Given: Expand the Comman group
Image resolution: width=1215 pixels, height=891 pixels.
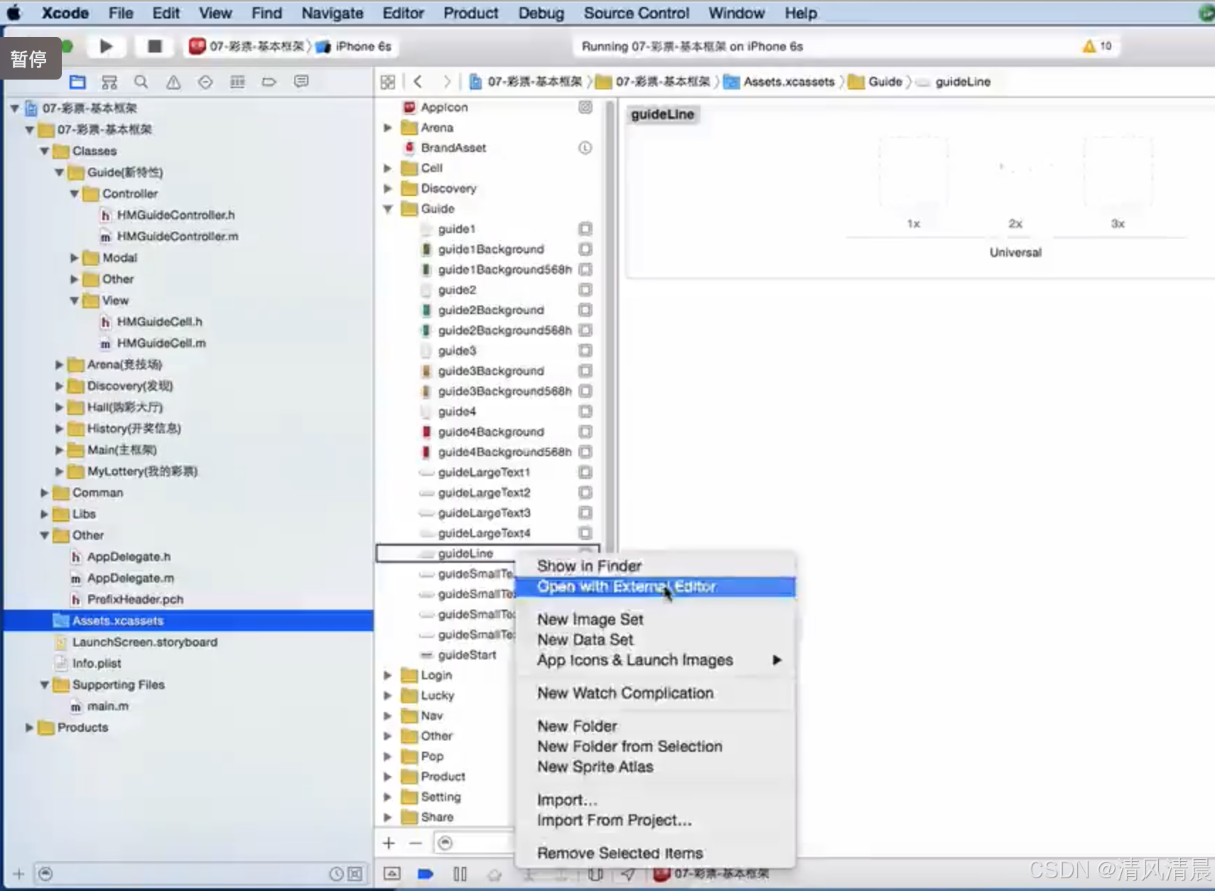Looking at the screenshot, I should (44, 492).
